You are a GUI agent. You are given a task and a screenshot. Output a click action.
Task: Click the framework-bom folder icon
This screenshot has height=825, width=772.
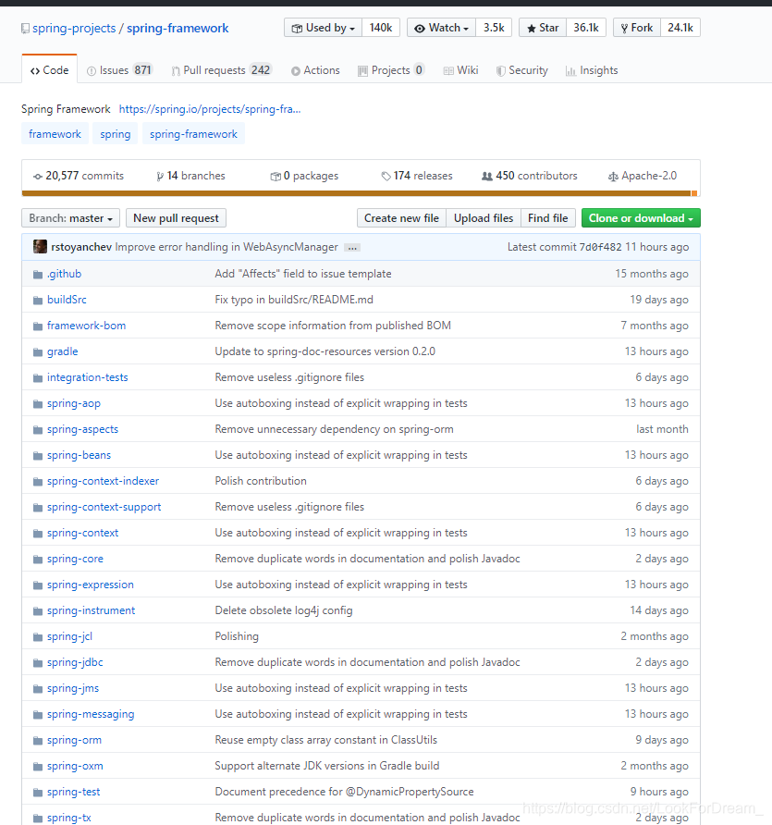pyautogui.click(x=37, y=326)
